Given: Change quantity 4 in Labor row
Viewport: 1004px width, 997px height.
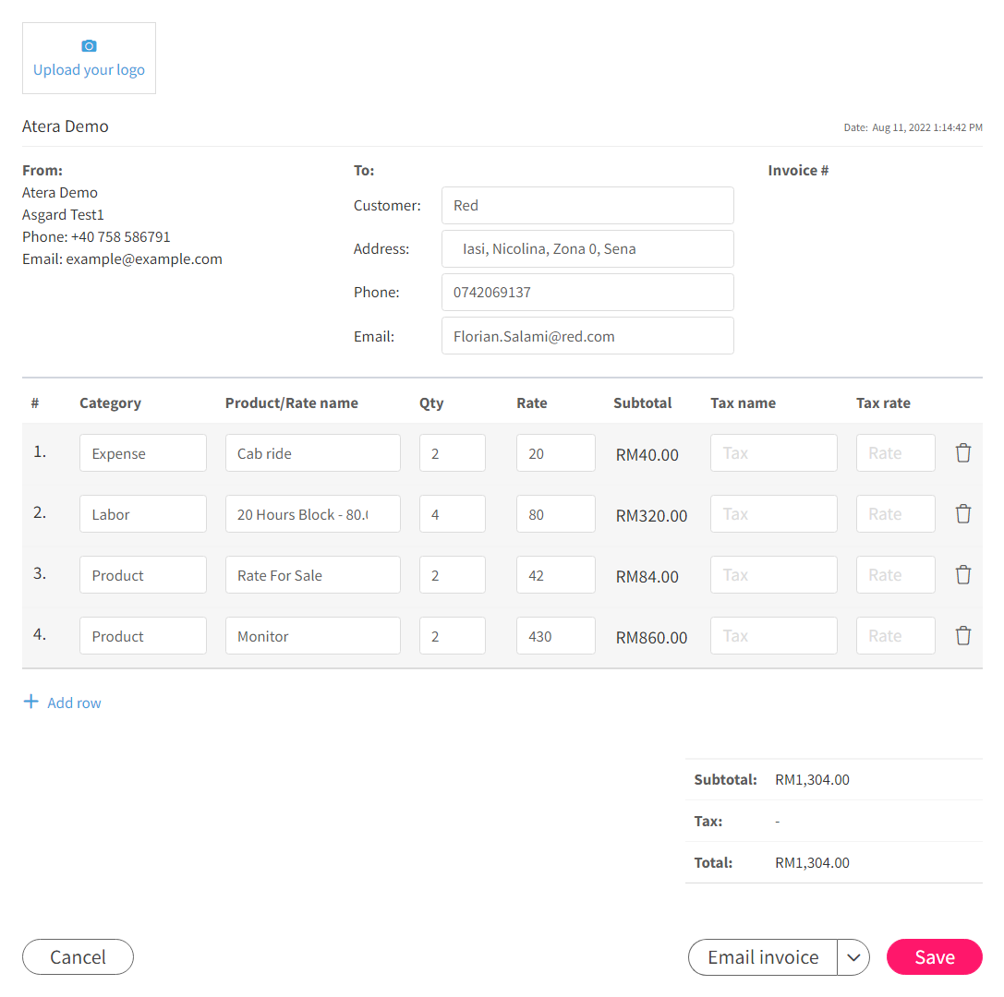Looking at the screenshot, I should [453, 514].
